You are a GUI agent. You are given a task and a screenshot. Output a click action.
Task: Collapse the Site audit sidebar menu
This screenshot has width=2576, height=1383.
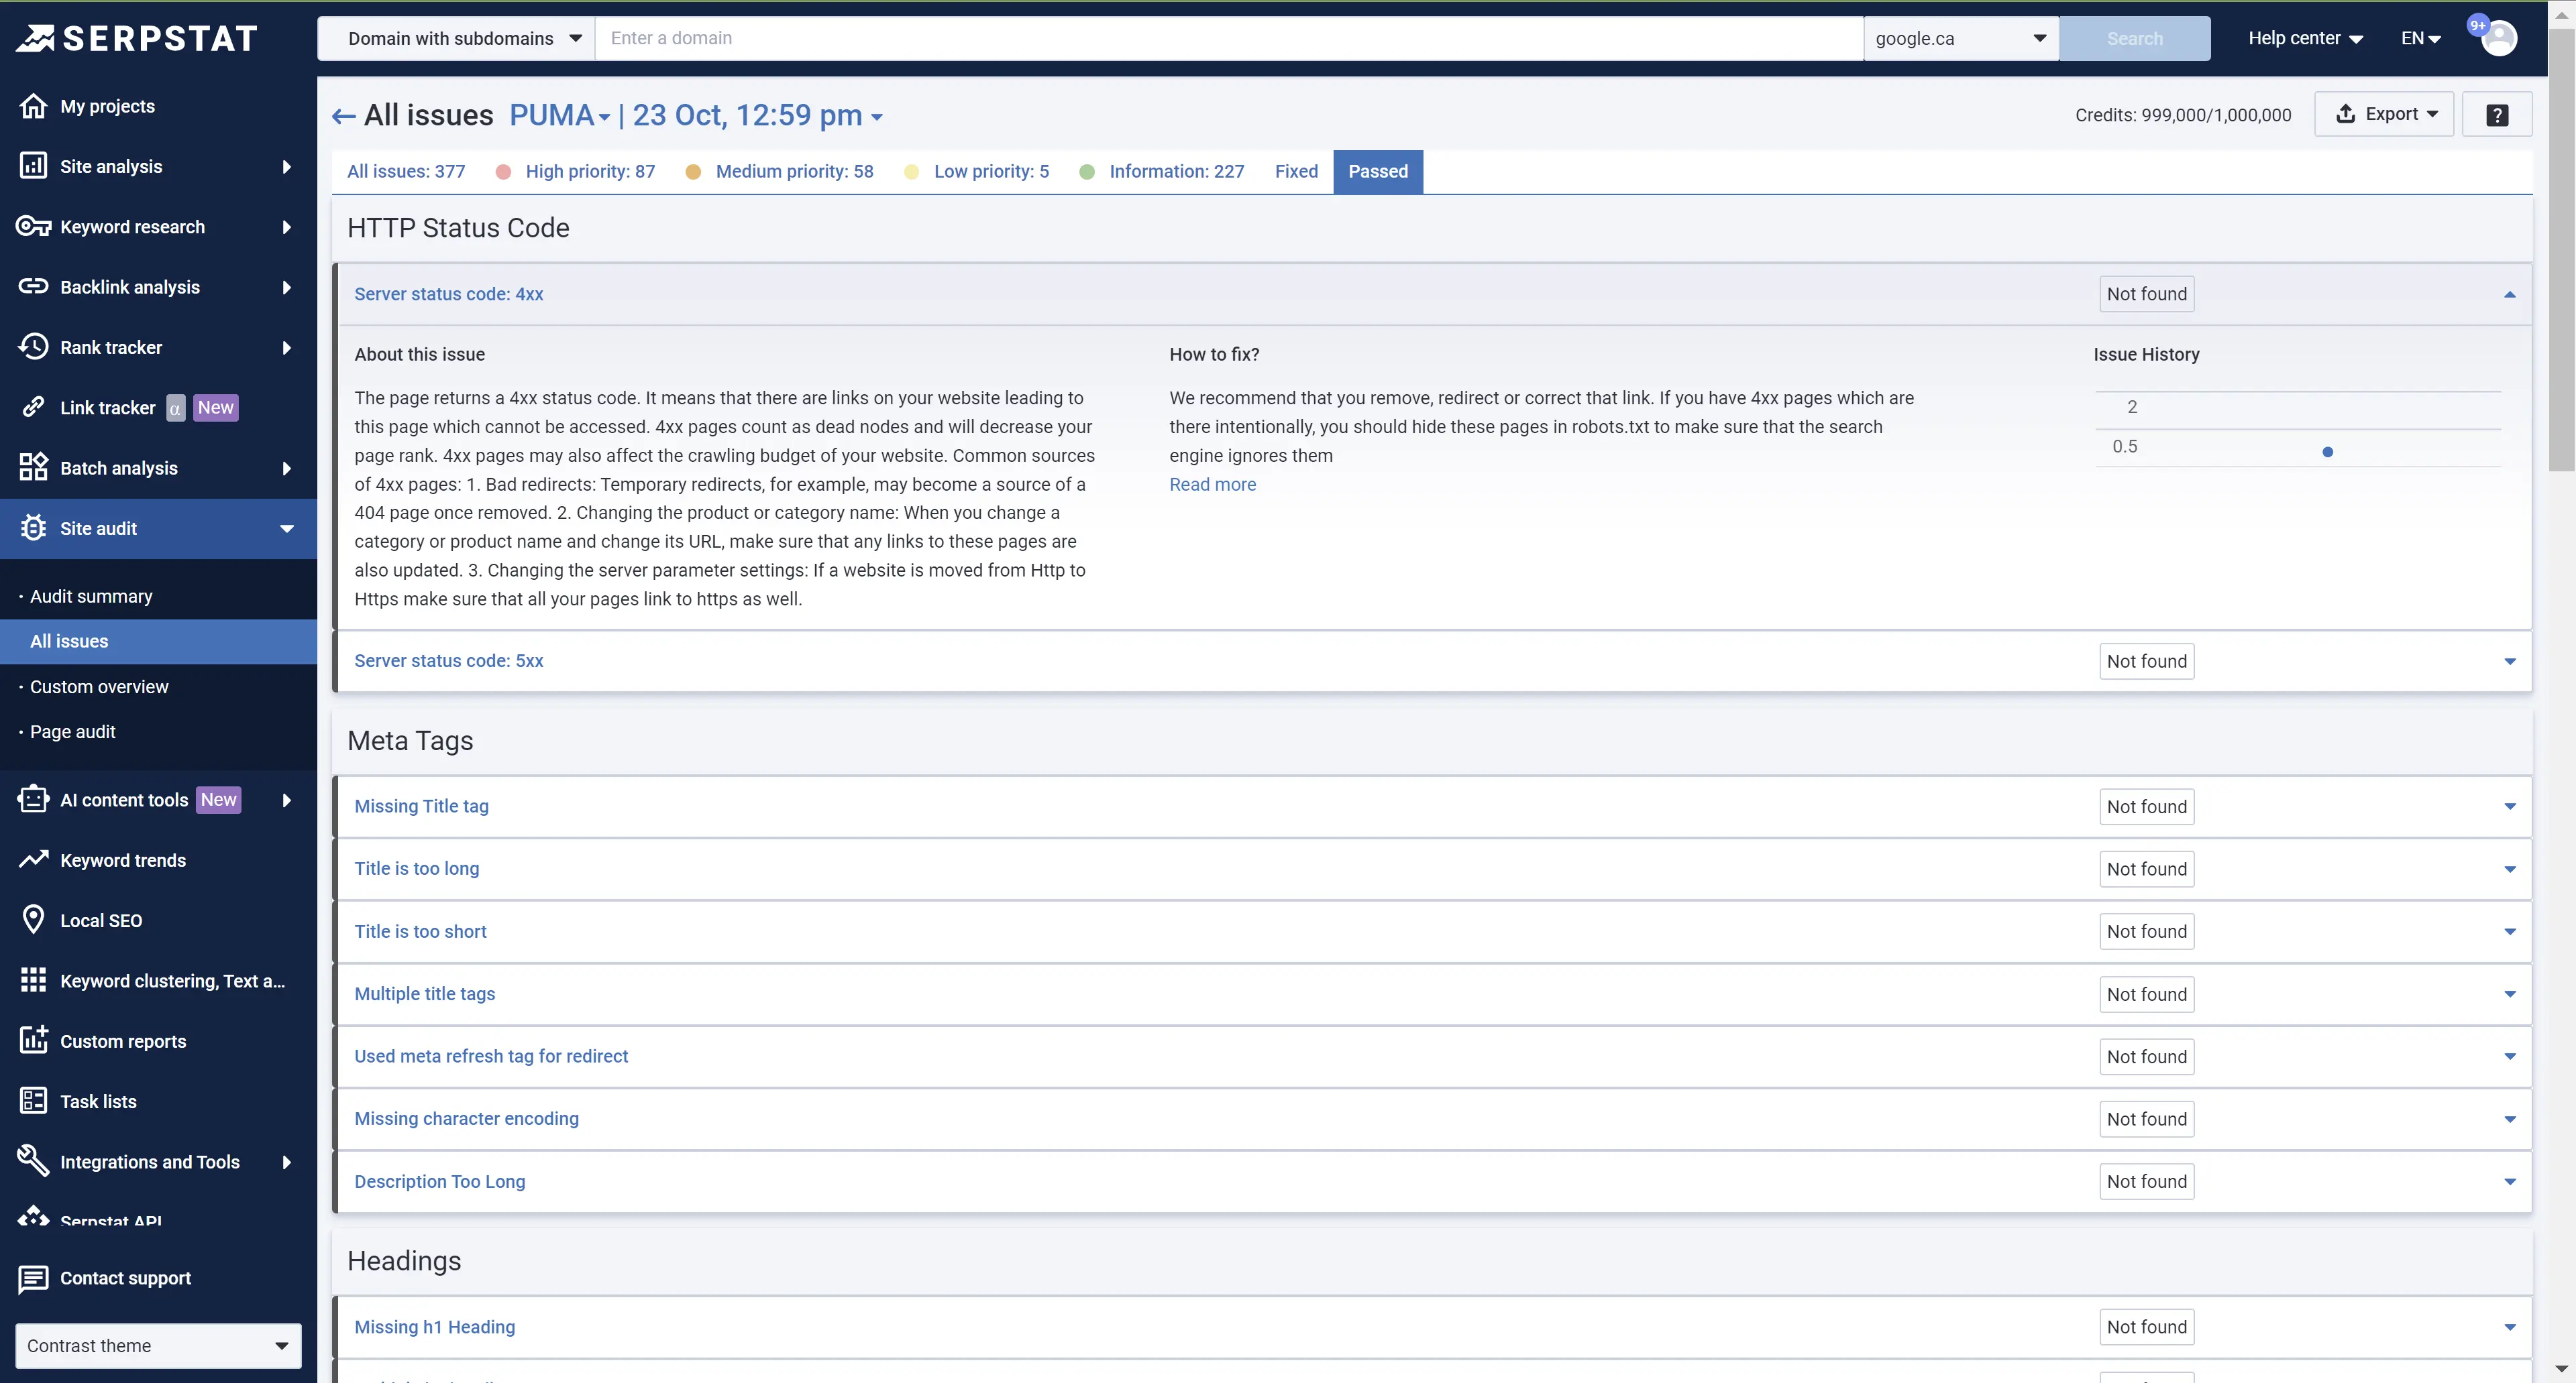[x=286, y=529]
